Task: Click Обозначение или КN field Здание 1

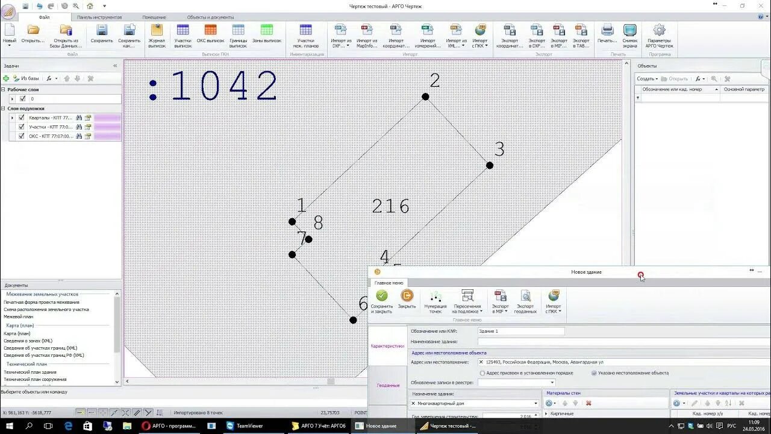Action: point(521,331)
